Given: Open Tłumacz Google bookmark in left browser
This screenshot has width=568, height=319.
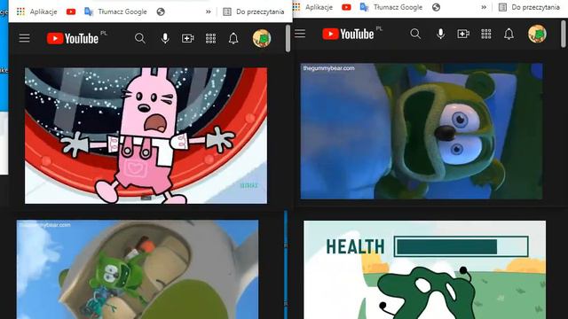Looking at the screenshot, I should click(115, 12).
